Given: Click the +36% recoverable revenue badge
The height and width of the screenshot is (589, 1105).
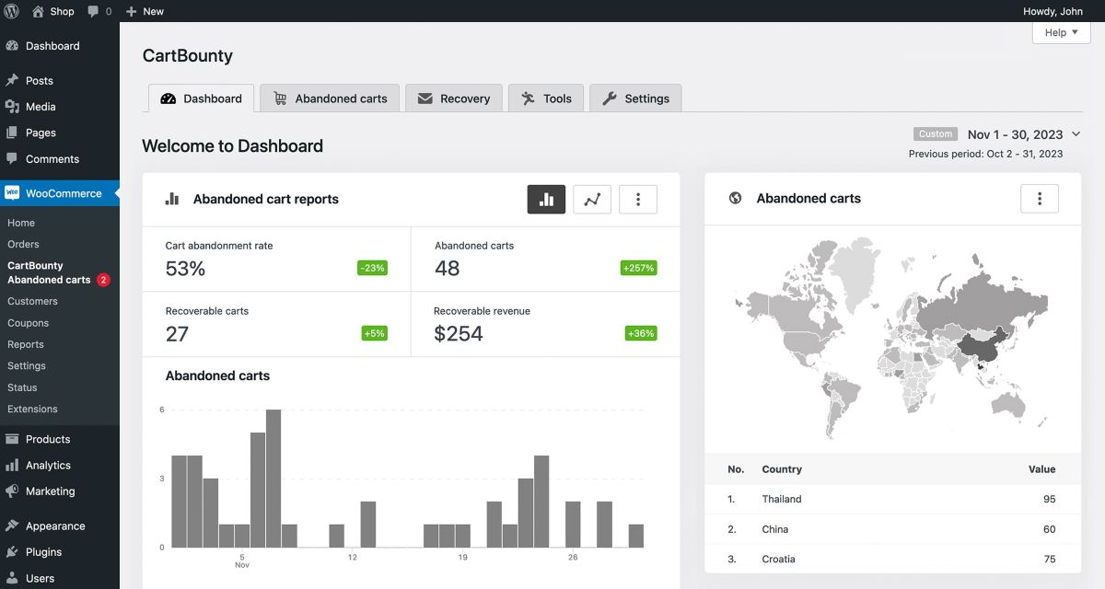Looking at the screenshot, I should [x=641, y=333].
